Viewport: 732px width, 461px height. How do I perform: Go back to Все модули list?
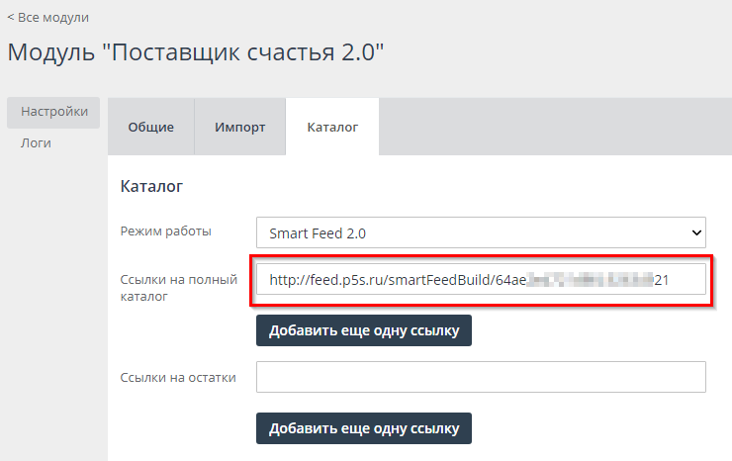[x=52, y=17]
